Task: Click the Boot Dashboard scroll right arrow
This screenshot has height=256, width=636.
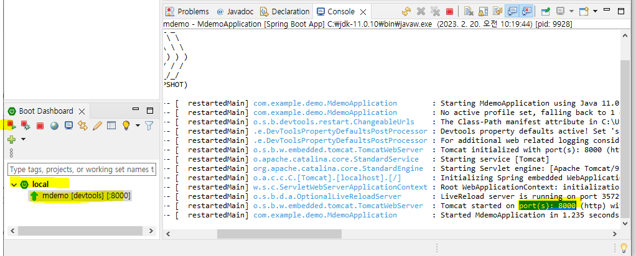Action: click(151, 231)
